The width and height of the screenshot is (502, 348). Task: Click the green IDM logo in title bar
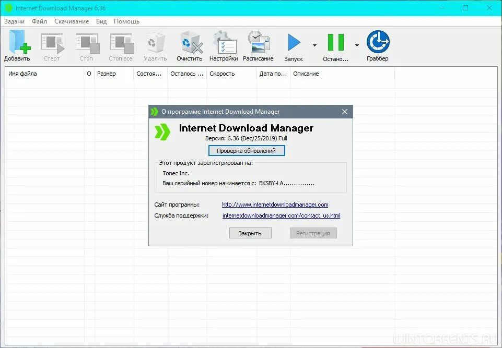click(x=8, y=8)
